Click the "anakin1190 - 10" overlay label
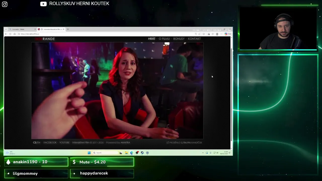The image size is (322, 181). click(x=30, y=162)
